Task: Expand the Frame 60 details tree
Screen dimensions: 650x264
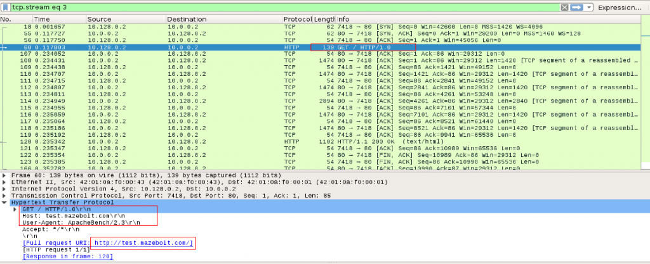Action: (x=4, y=175)
